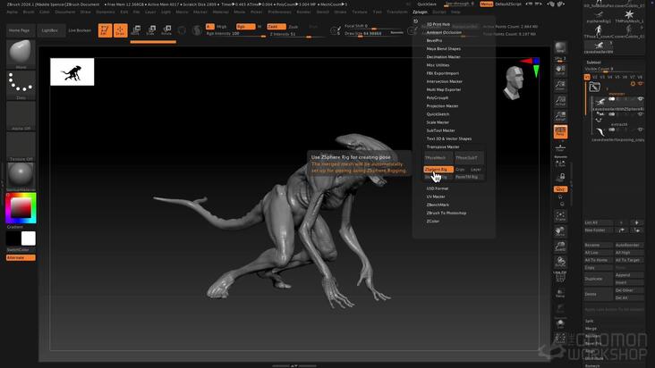
Task: Toggle Solo mode
Action: 560,323
